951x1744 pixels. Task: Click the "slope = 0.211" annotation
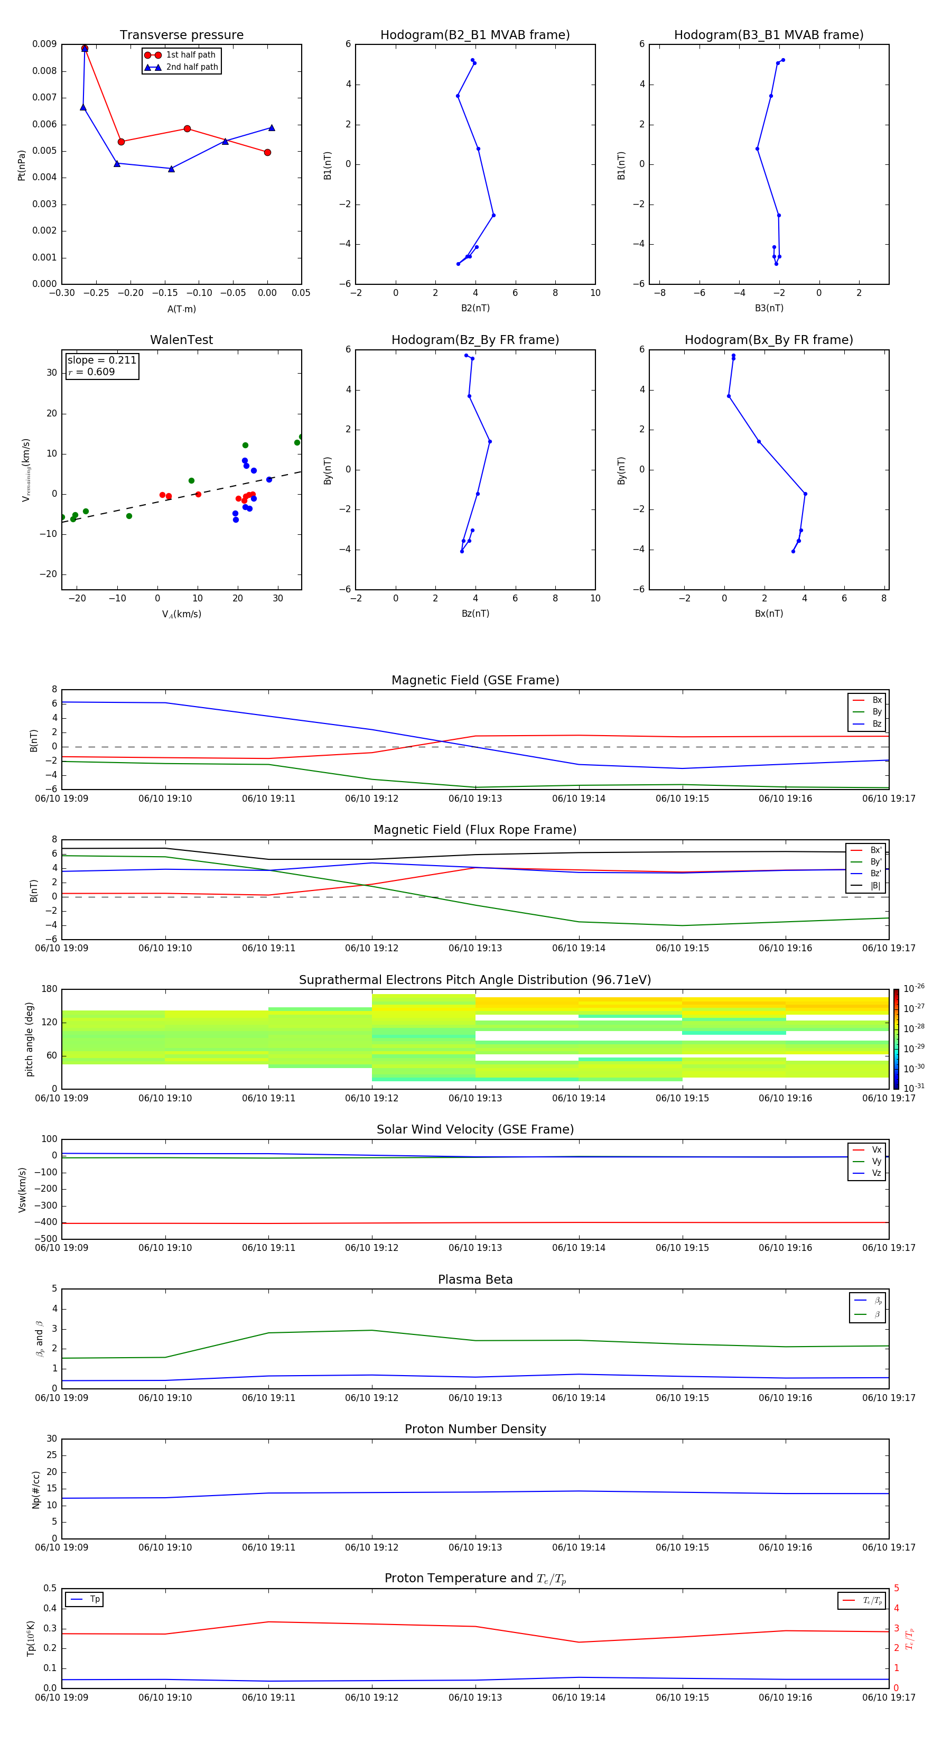click(101, 360)
